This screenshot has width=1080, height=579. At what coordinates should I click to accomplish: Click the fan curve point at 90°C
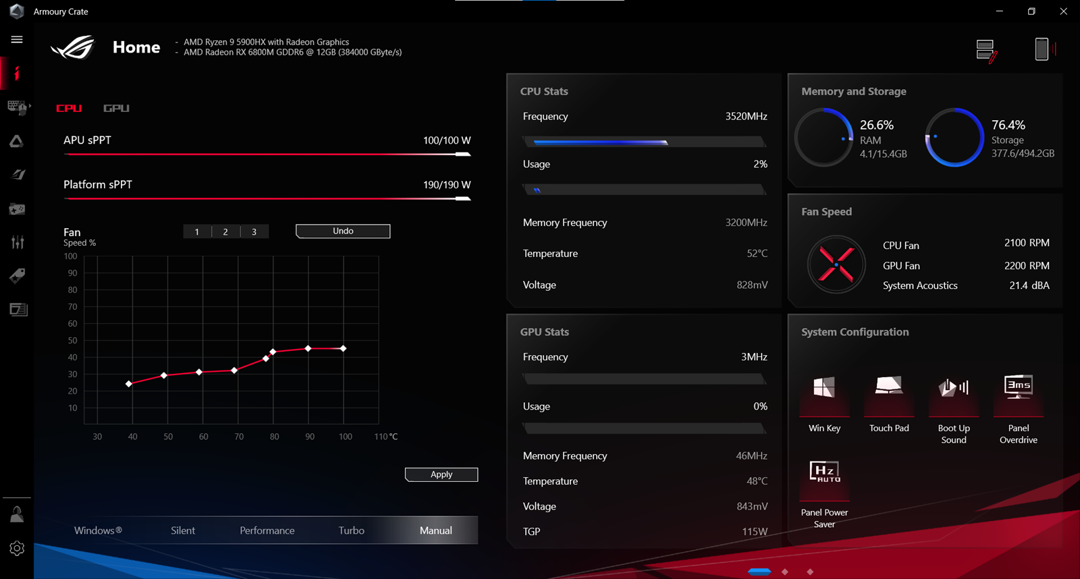(308, 348)
